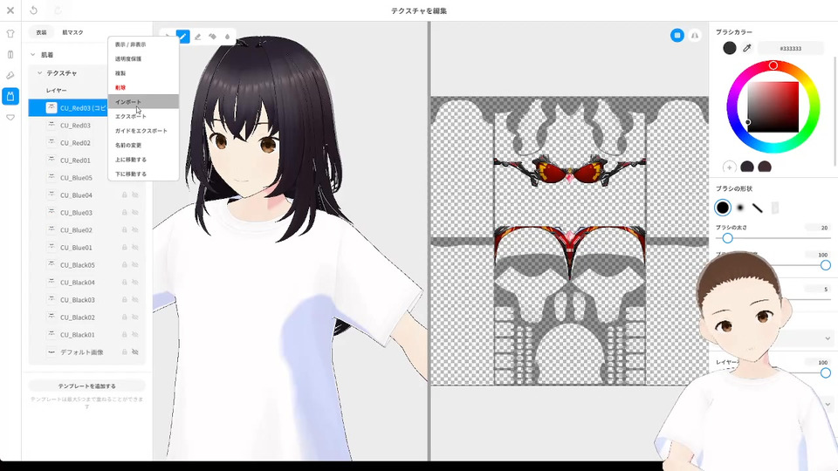
Task: Open the T-shirt tops category in sidebar
Action: pos(10,34)
